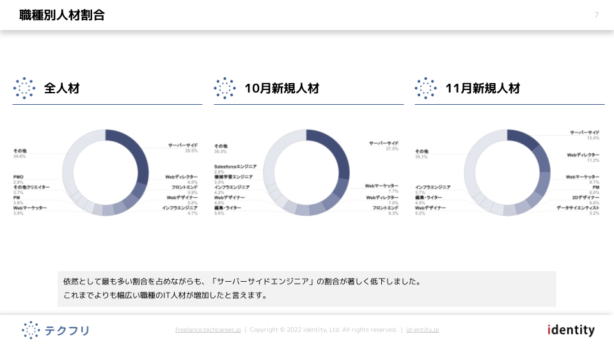Click サーバーサイド 29.5% label in 全人材 chart
The image size is (614, 345).
[183, 148]
